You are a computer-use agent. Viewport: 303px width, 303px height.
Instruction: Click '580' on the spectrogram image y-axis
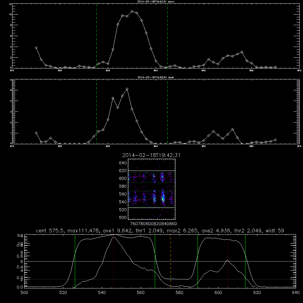[123, 186]
